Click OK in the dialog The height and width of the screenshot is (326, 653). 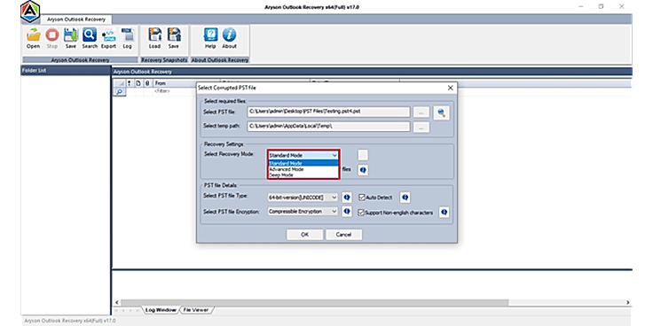click(304, 235)
